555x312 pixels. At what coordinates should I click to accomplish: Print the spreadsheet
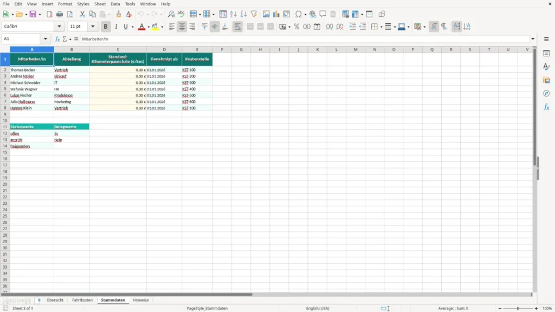tap(60, 14)
